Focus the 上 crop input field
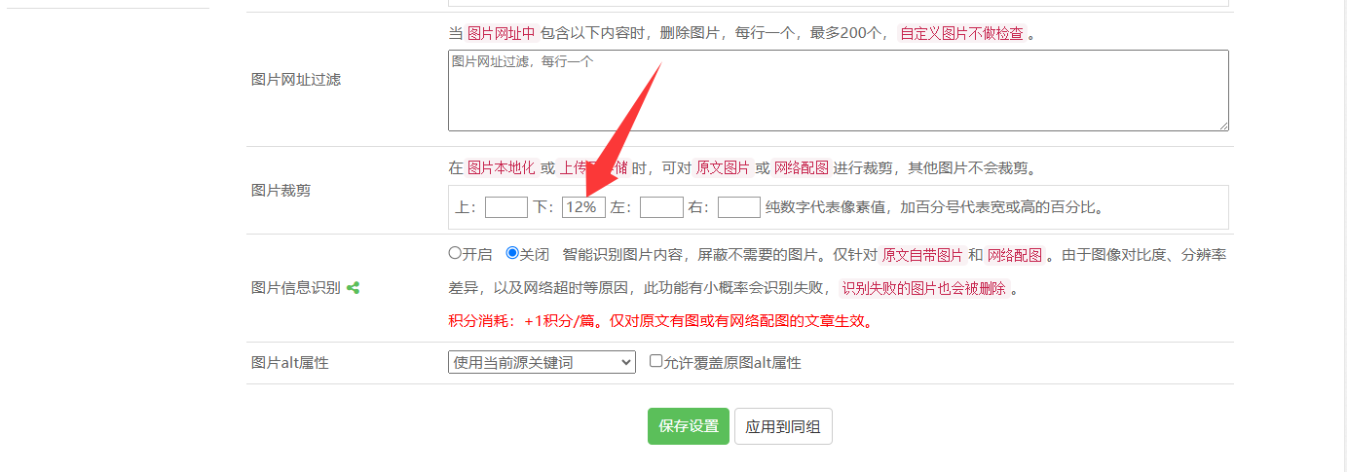This screenshot has width=1347, height=472. click(x=506, y=207)
